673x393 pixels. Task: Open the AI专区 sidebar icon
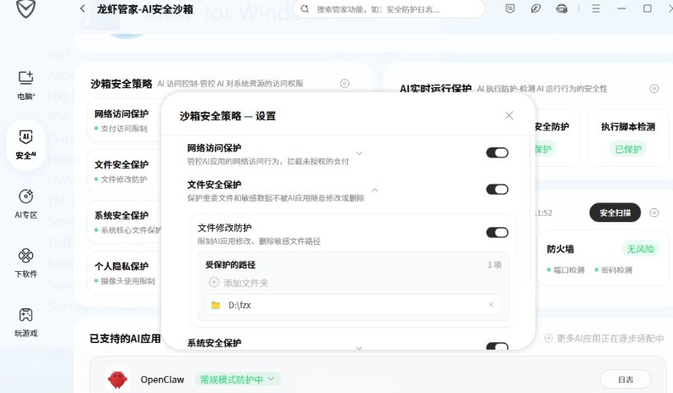[x=25, y=202]
